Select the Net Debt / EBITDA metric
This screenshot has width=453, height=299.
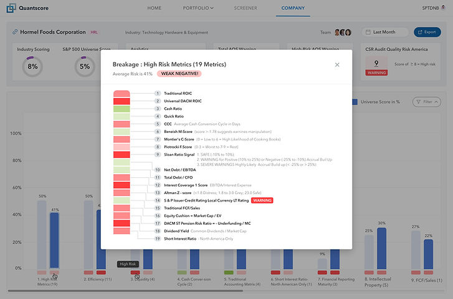click(x=180, y=170)
